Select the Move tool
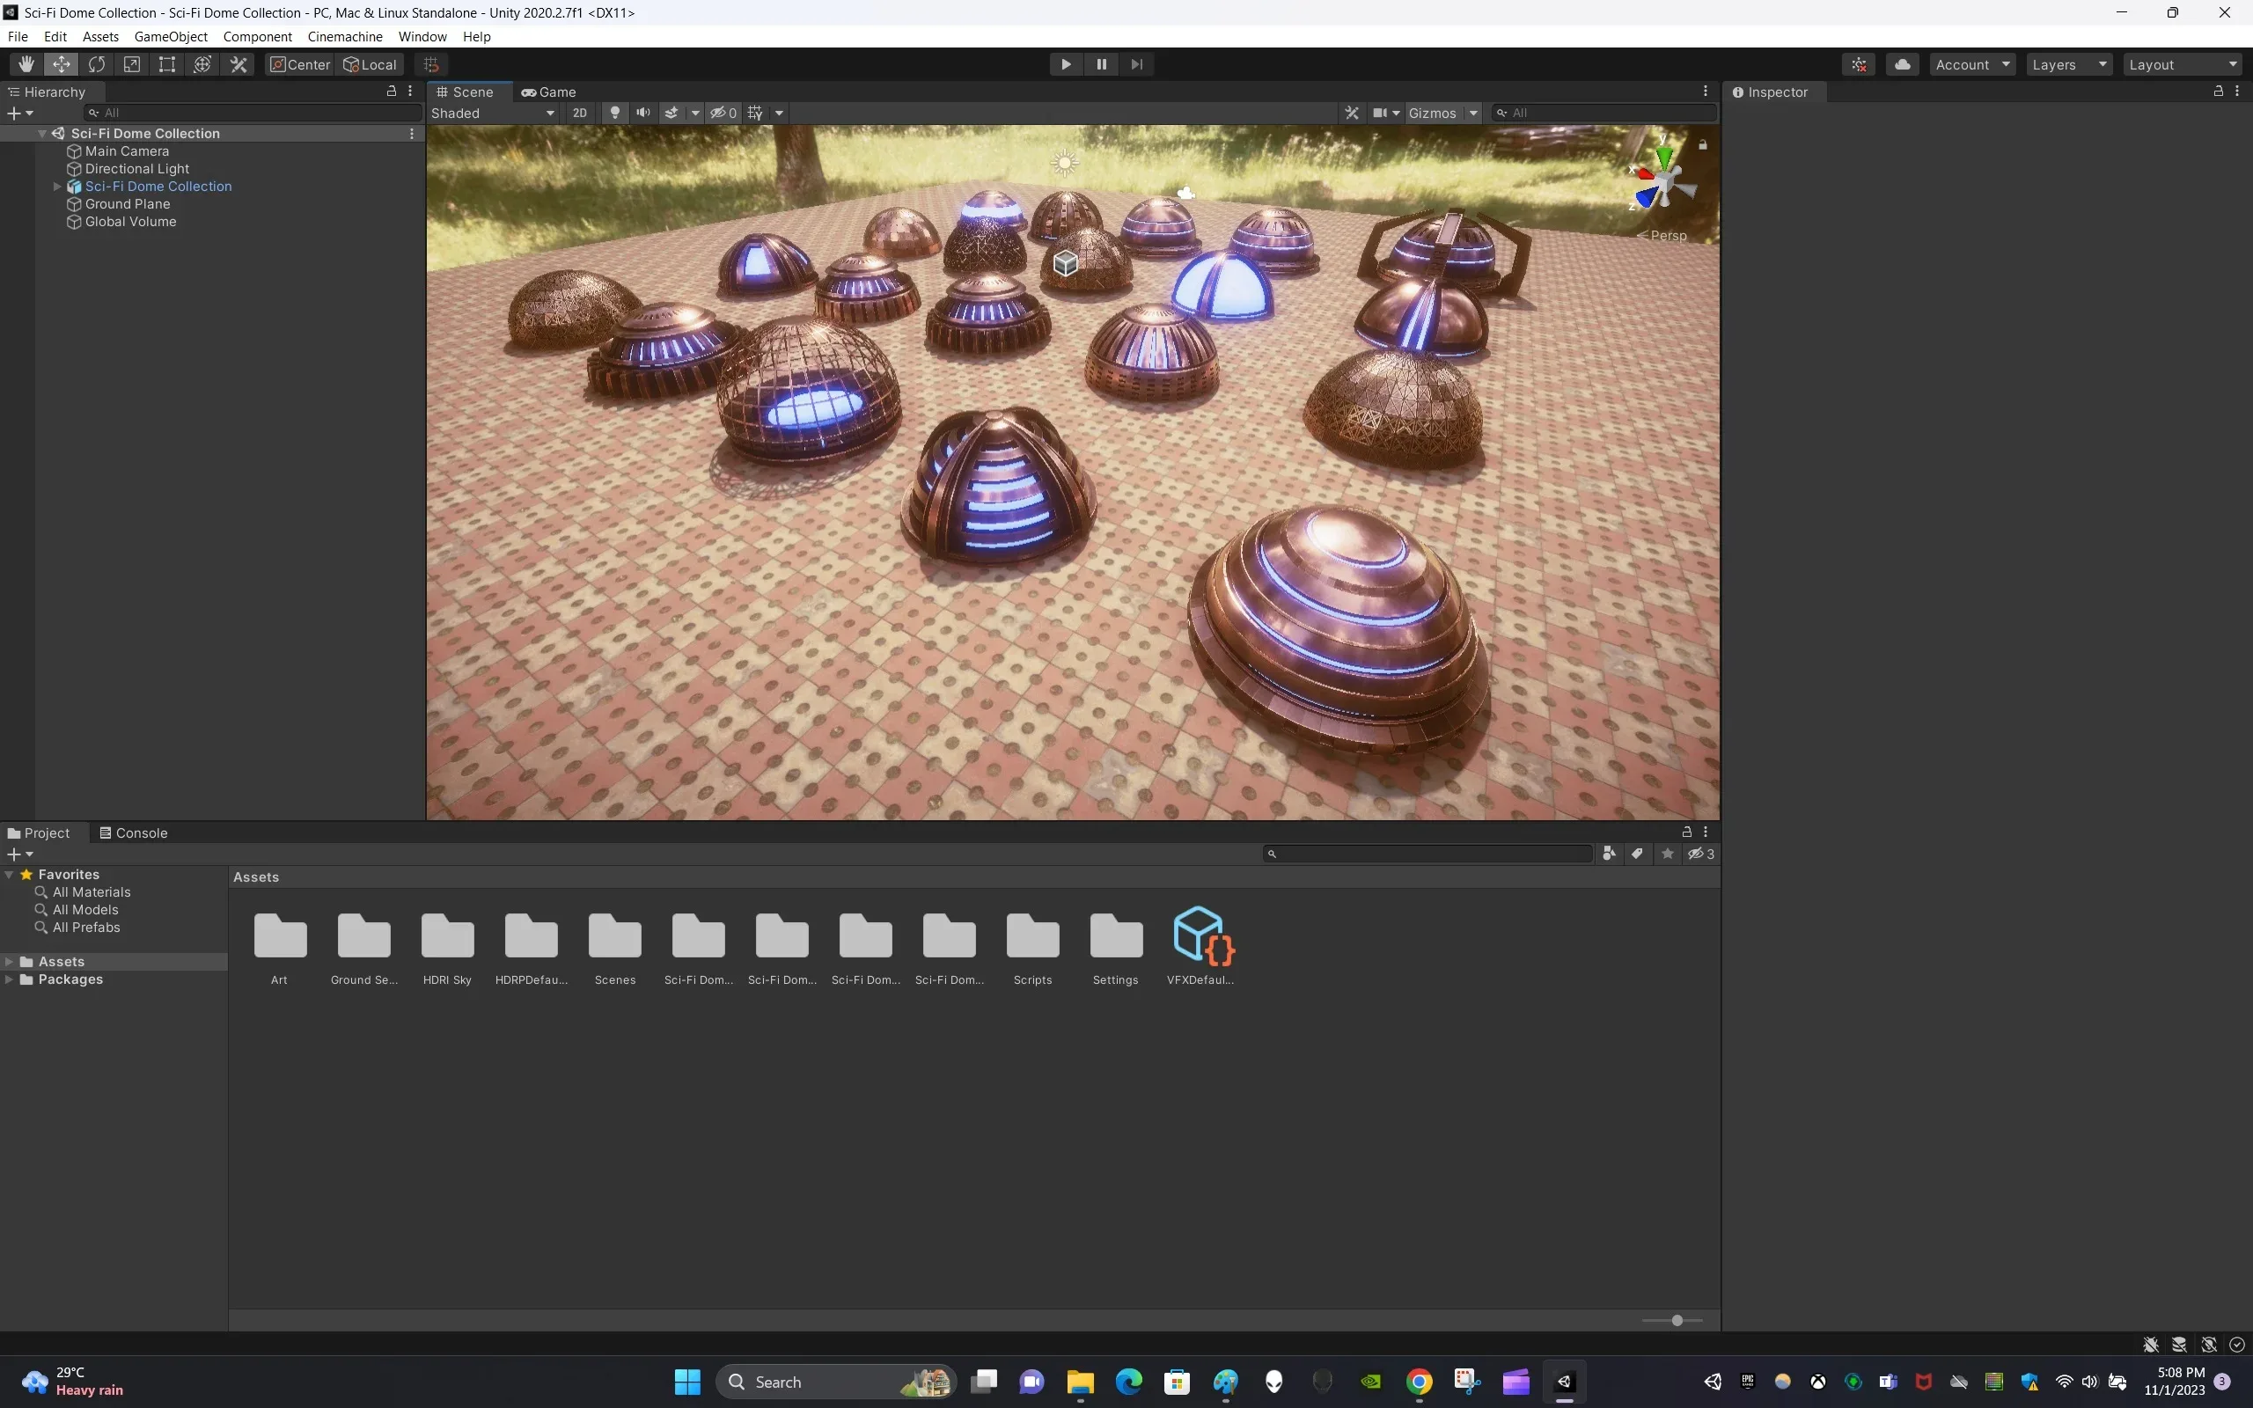2253x1408 pixels. (x=62, y=64)
